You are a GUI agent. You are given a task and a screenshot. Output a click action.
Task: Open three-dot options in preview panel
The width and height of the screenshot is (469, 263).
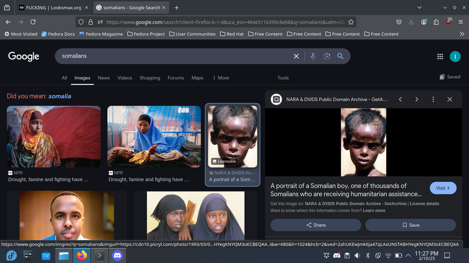[x=433, y=99]
